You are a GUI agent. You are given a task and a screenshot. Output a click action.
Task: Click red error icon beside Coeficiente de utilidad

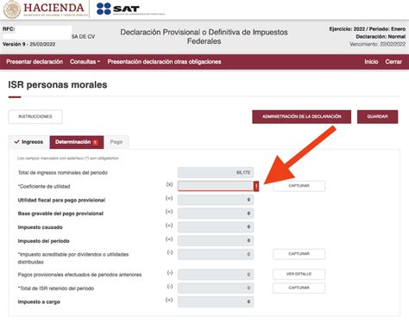coord(256,186)
